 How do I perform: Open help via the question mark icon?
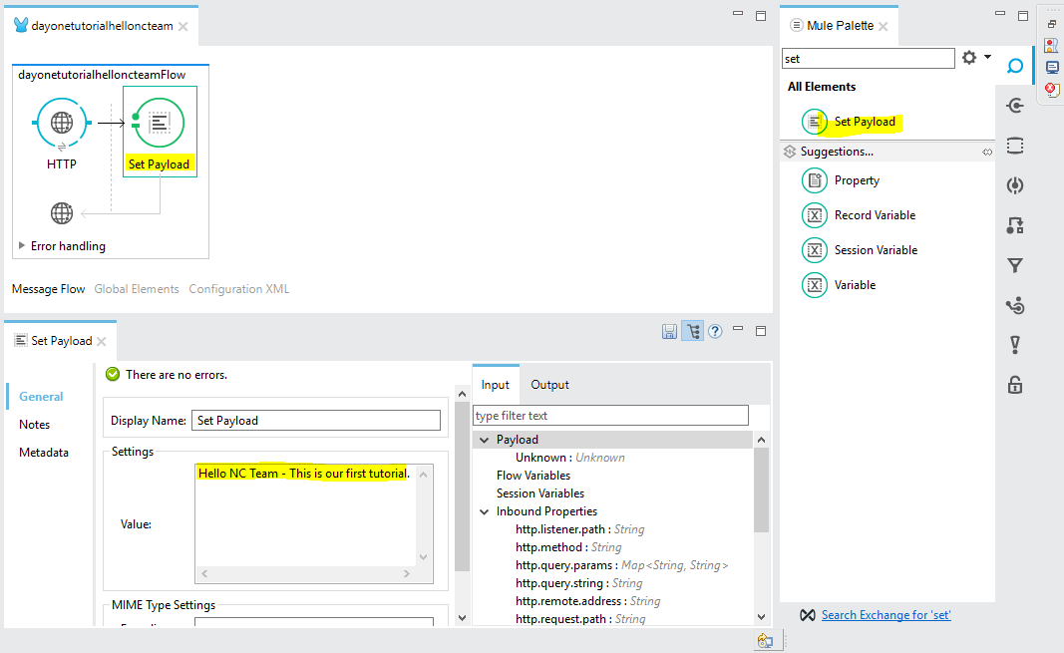coord(715,331)
